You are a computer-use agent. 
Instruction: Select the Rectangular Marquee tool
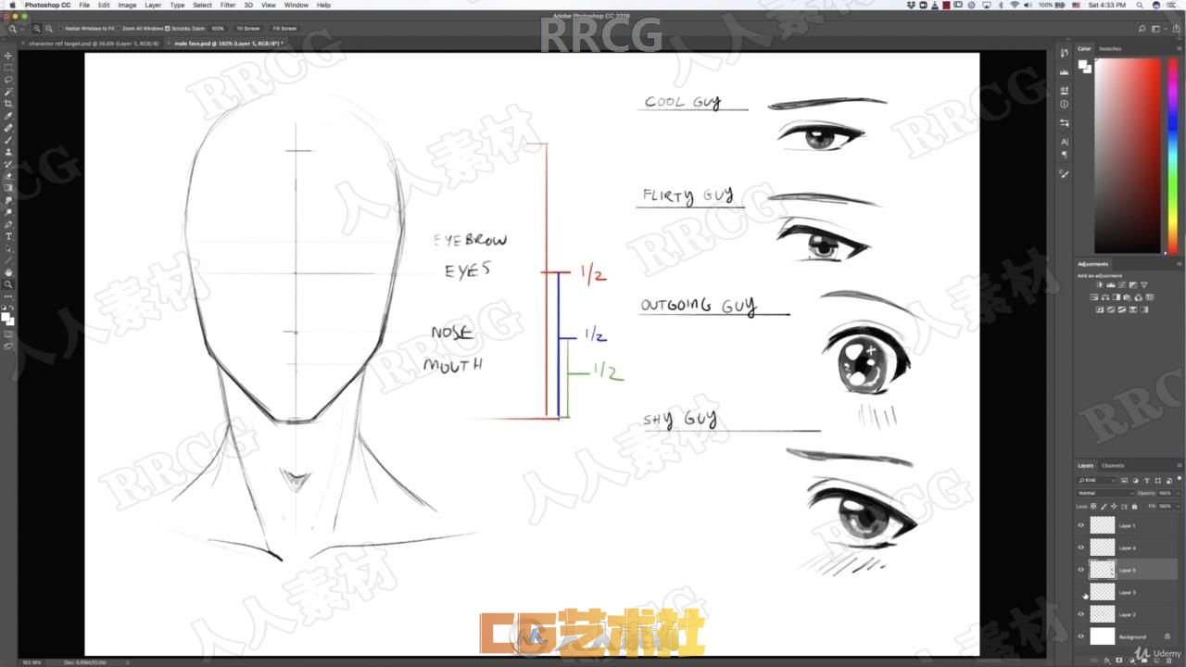(9, 68)
